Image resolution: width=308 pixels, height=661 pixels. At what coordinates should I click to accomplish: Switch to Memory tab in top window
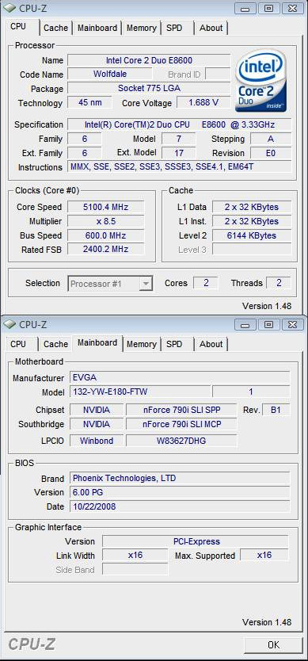(141, 28)
